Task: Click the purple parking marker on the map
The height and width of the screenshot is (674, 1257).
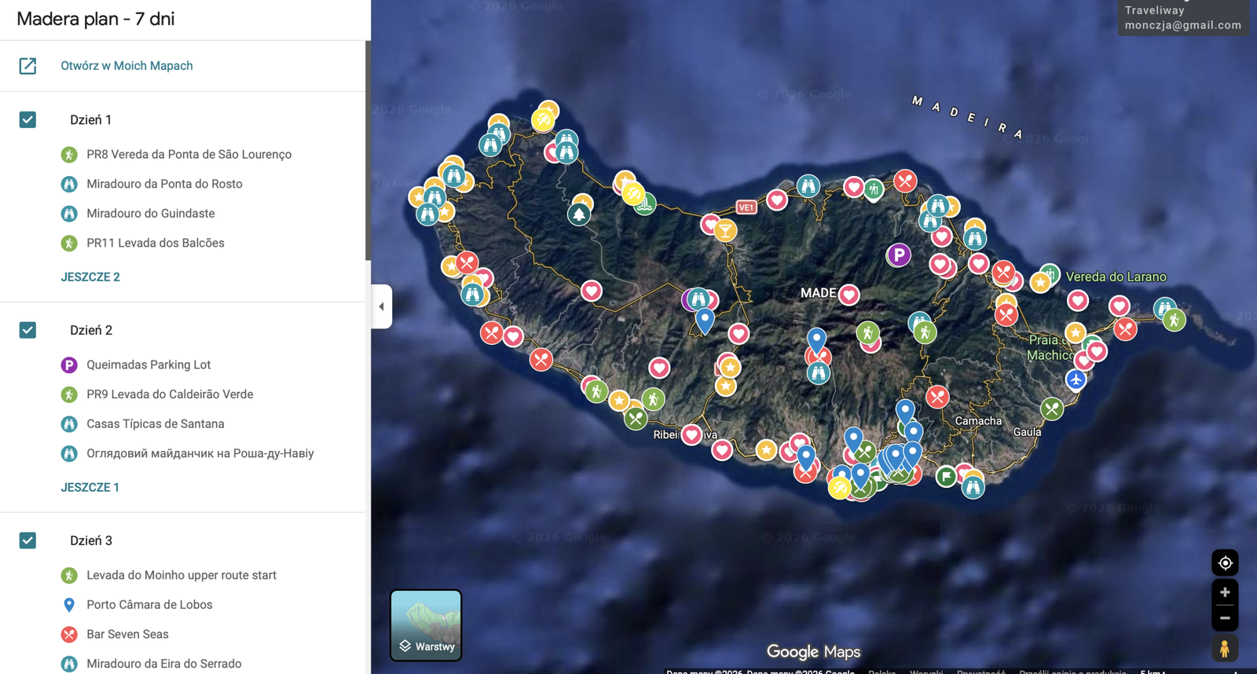Action: pyautogui.click(x=898, y=255)
